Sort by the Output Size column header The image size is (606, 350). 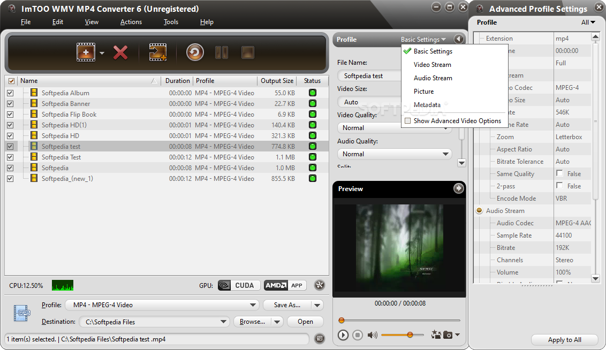tap(277, 81)
